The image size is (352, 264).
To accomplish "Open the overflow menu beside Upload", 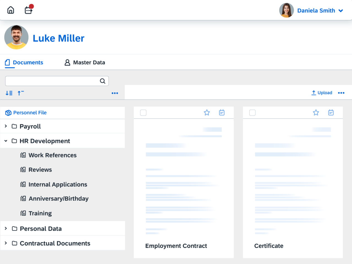I will tap(341, 93).
